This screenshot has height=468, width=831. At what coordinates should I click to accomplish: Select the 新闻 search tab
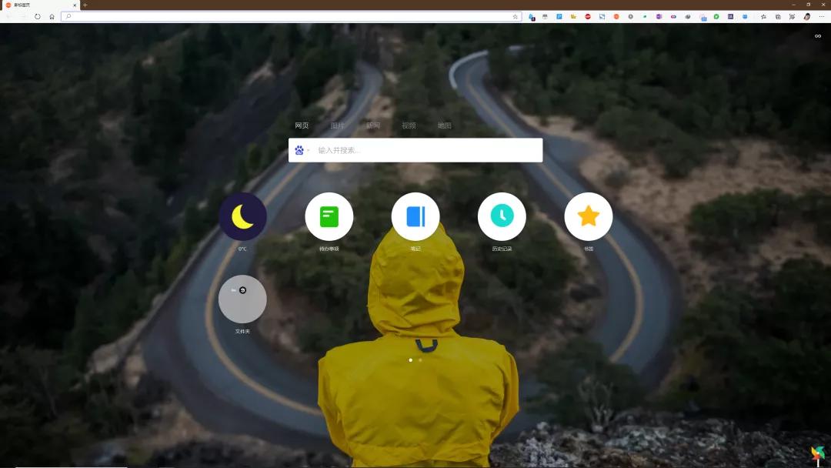click(373, 125)
